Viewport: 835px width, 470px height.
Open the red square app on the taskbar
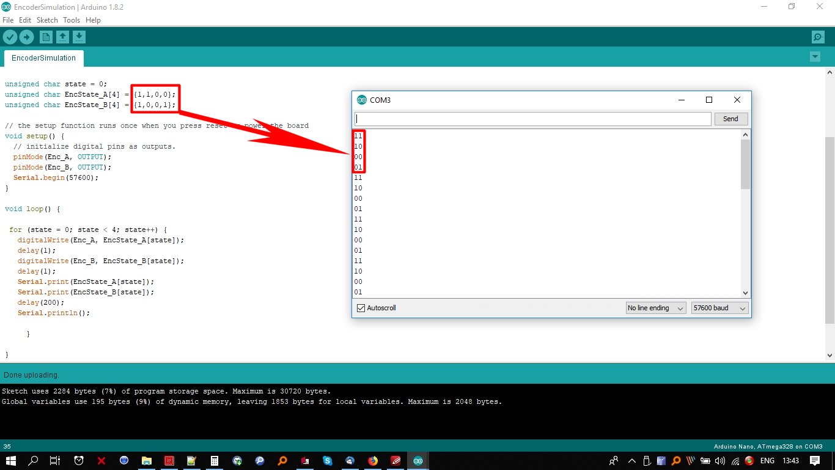click(169, 461)
